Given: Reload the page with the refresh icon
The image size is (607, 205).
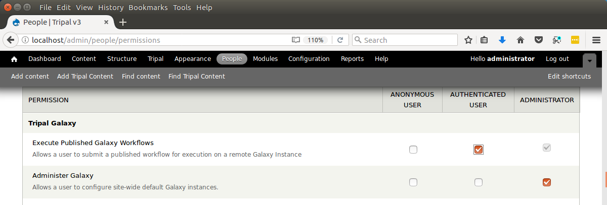Looking at the screenshot, I should pyautogui.click(x=340, y=40).
